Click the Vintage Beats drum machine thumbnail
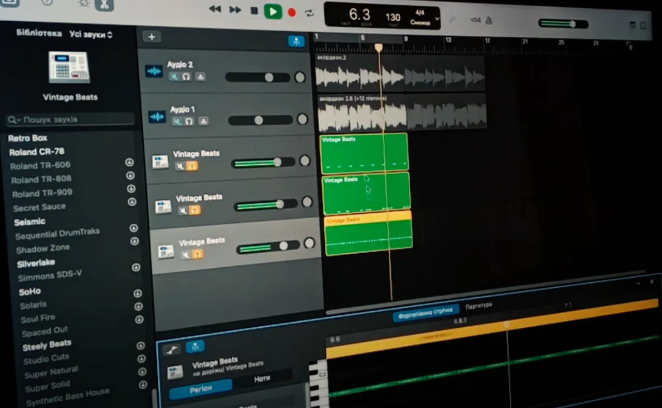Viewport: 662px width, 408px height. coord(69,67)
